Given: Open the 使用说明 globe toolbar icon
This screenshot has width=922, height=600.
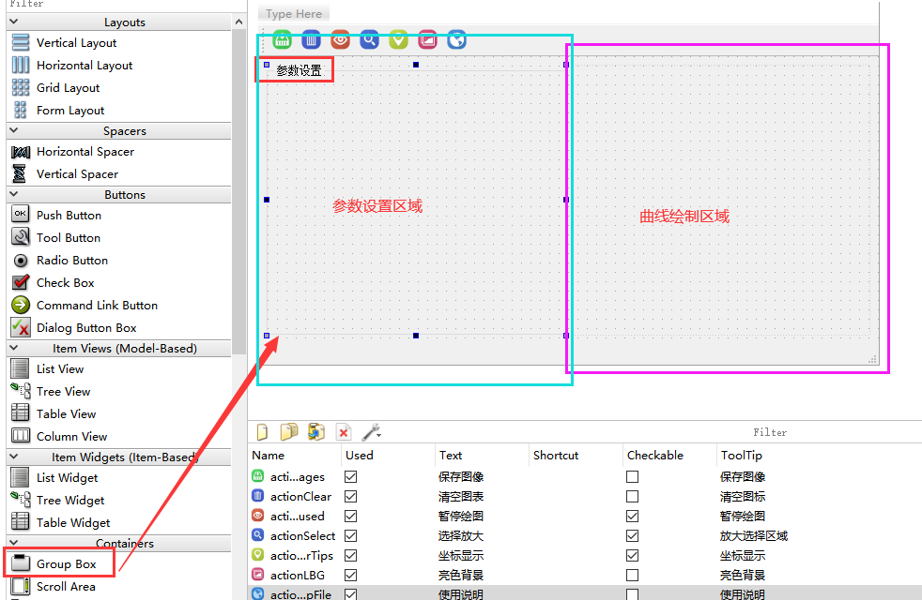Looking at the screenshot, I should pyautogui.click(x=457, y=39).
